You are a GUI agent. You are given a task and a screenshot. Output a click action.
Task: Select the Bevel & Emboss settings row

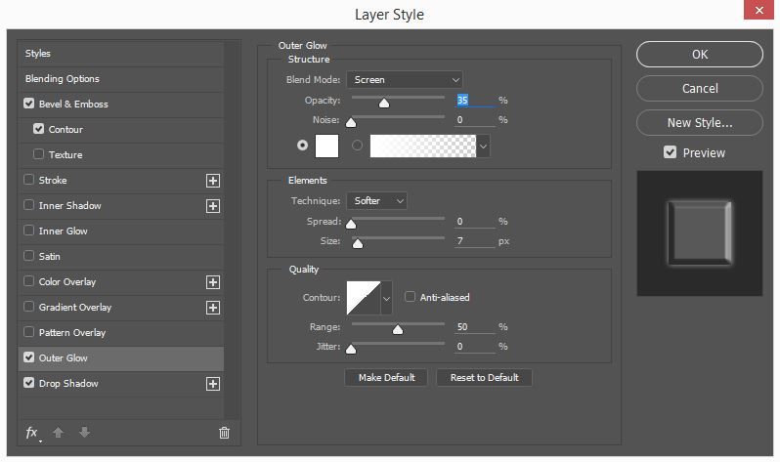click(120, 105)
